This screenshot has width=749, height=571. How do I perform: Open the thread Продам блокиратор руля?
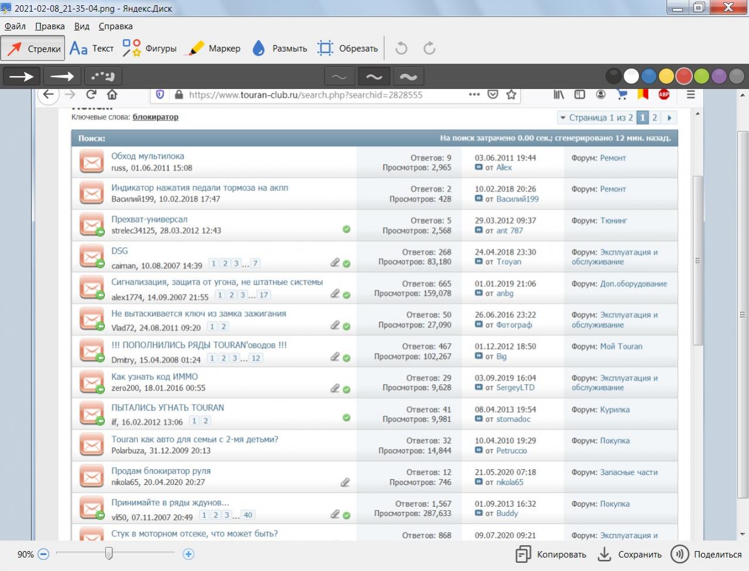coord(161,471)
